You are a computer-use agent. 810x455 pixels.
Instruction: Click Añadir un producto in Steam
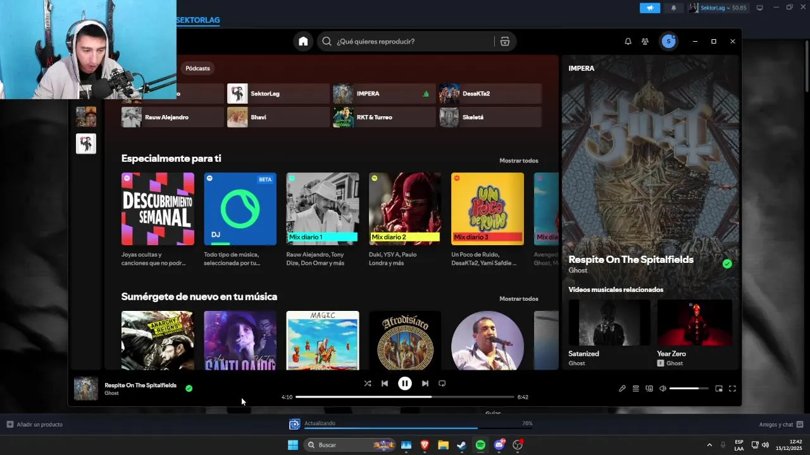coord(35,424)
